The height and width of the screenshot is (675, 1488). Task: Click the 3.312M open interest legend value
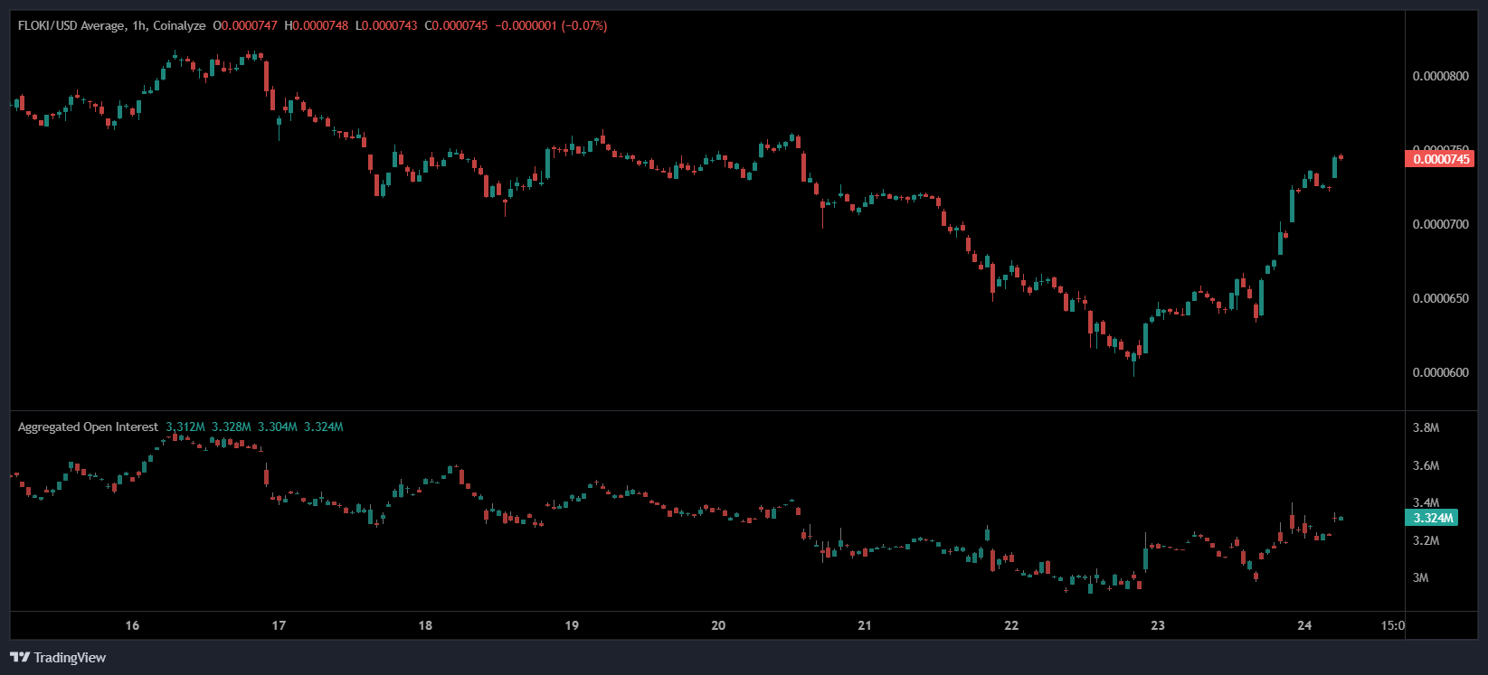(x=185, y=427)
